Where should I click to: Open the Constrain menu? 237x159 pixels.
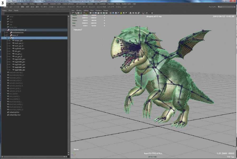(102, 4)
